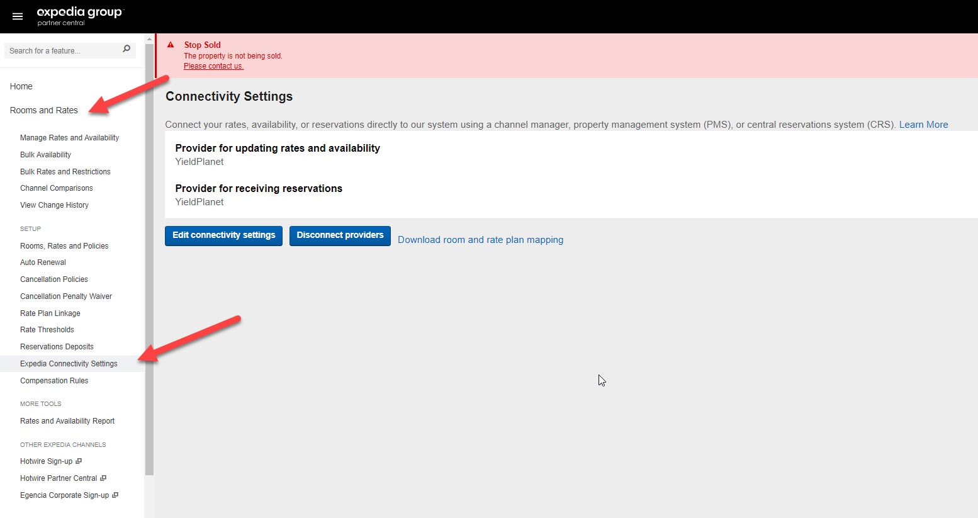Download room and rate plan mapping
This screenshot has width=978, height=518.
coord(480,240)
